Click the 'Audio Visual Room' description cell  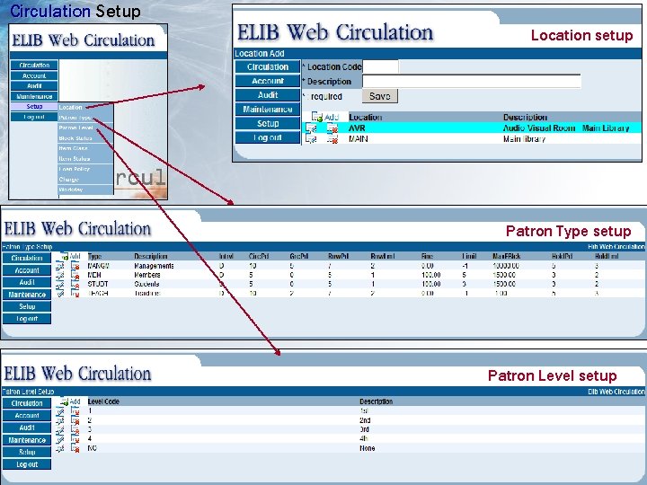click(x=539, y=128)
